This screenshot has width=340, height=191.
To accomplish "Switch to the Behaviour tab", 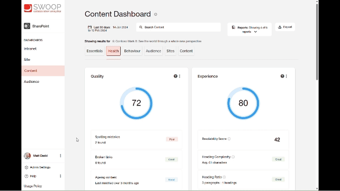I will coord(132,51).
